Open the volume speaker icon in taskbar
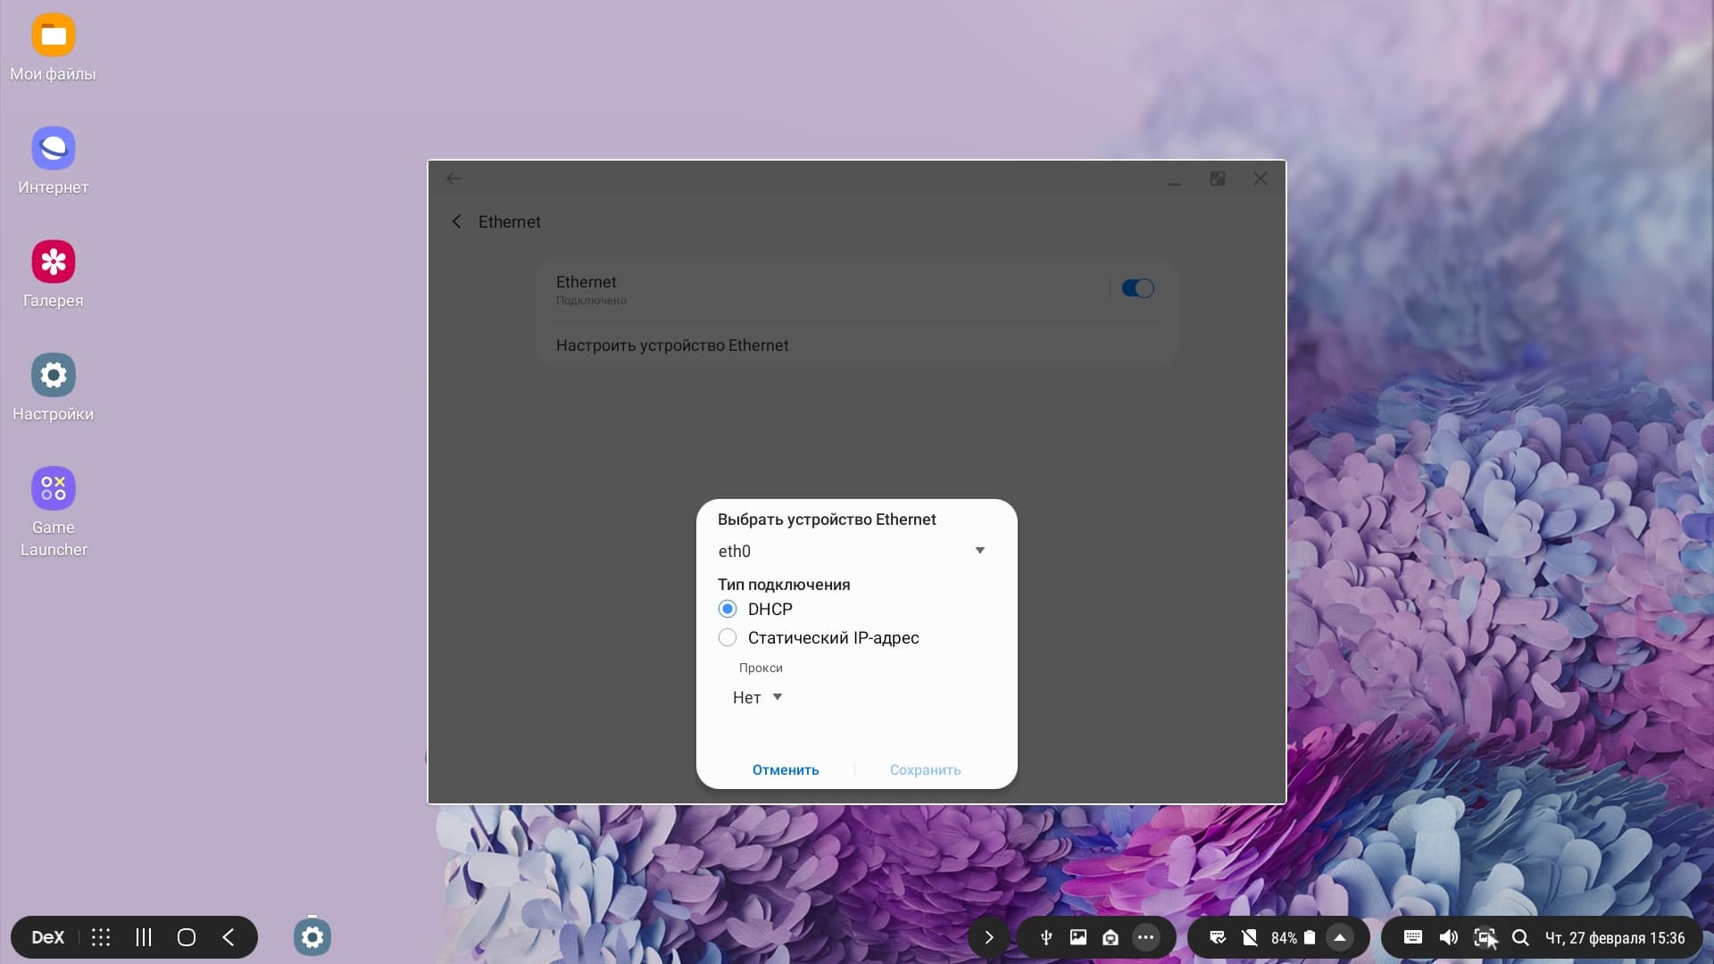Image resolution: width=1714 pixels, height=964 pixels. pyautogui.click(x=1448, y=937)
